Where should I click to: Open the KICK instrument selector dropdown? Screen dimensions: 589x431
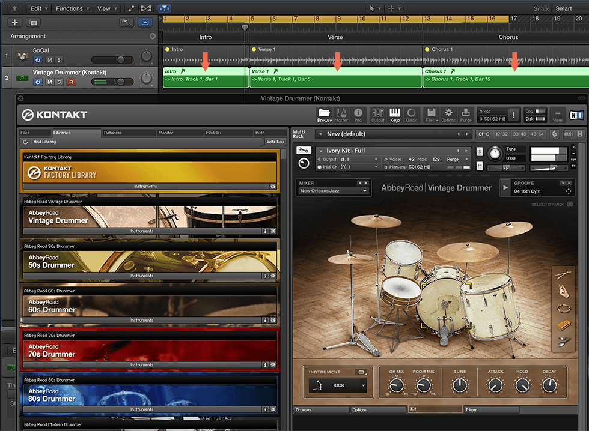coord(337,385)
